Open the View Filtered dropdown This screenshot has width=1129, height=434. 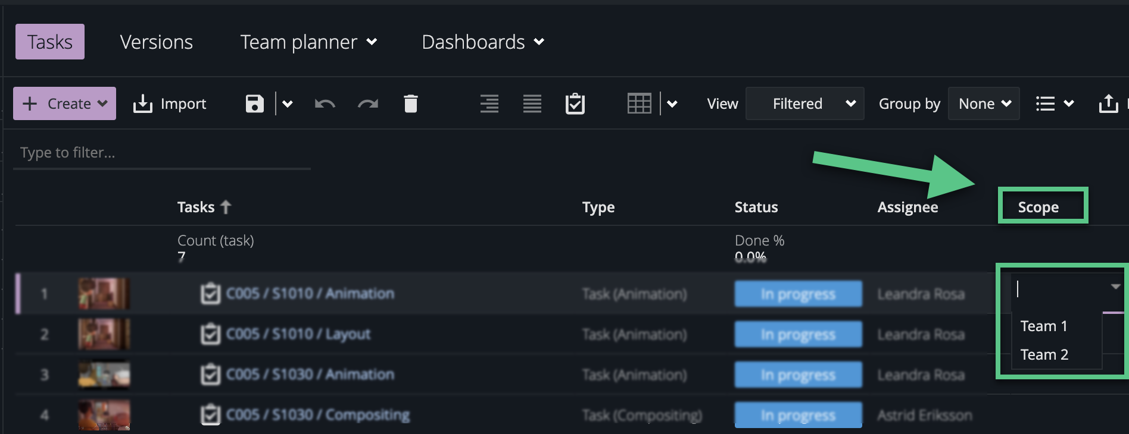[x=804, y=103]
